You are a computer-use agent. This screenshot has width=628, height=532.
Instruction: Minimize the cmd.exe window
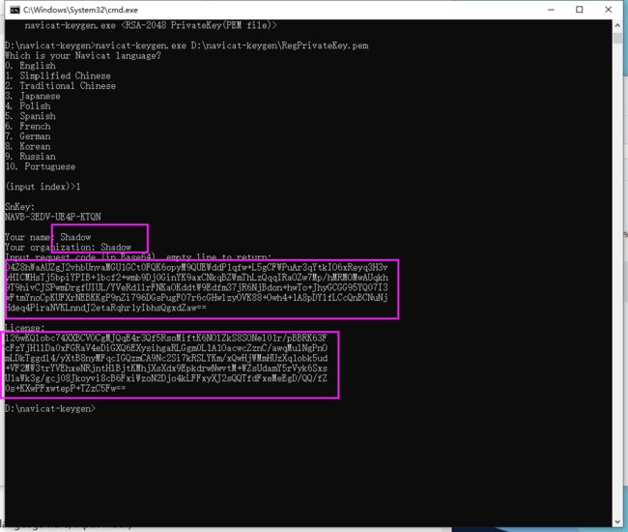click(x=551, y=10)
